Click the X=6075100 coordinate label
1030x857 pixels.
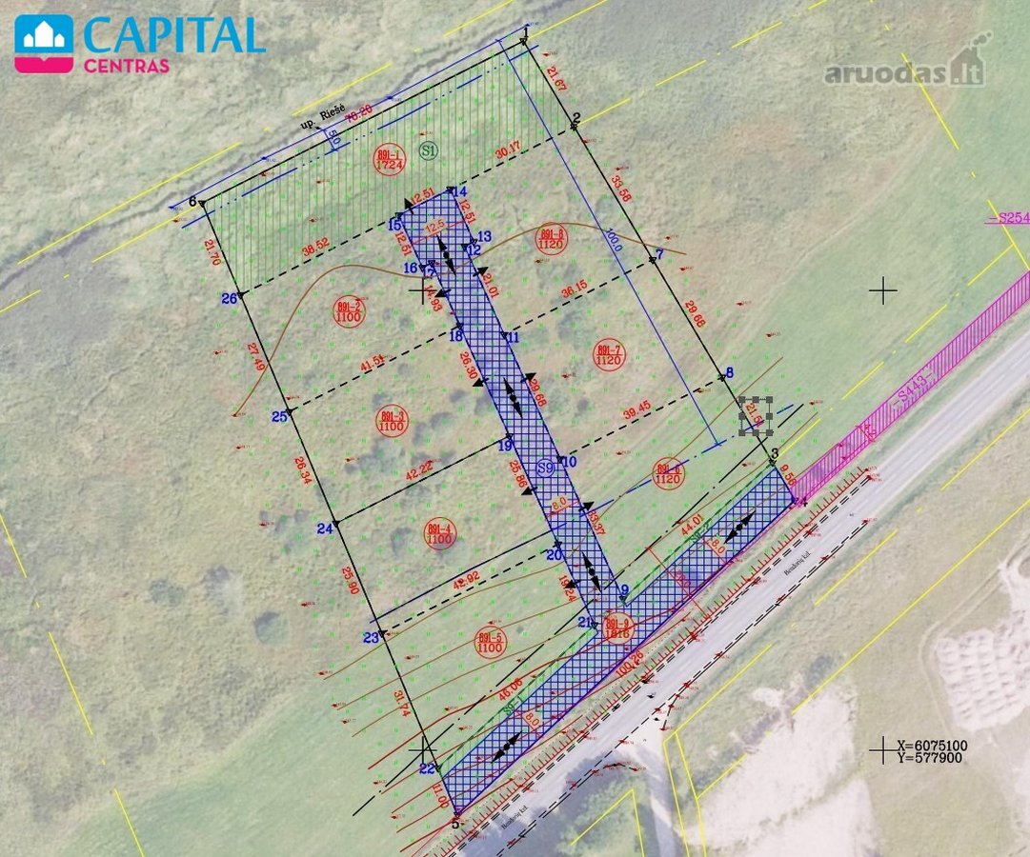932,746
